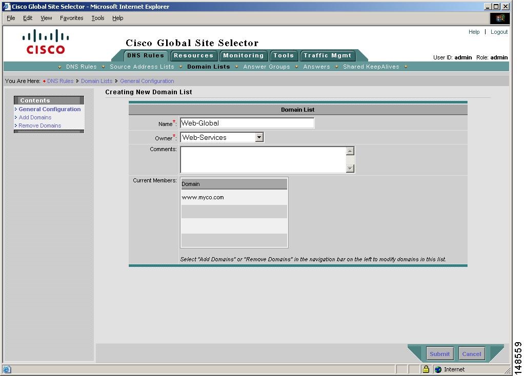Viewport: 524px width, 376px height.
Task: Click the Comments scroll-up arrow
Action: (x=349, y=150)
